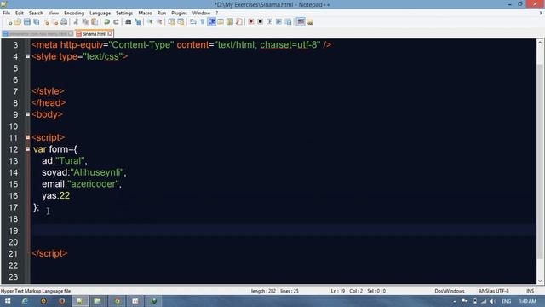Image resolution: width=545 pixels, height=307 pixels.
Task: Open the Edit menu
Action: point(19,14)
